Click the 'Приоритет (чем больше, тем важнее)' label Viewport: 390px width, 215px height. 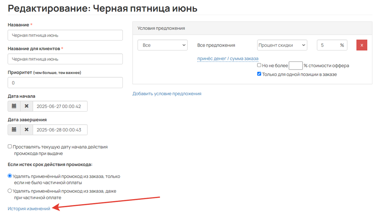click(x=45, y=73)
